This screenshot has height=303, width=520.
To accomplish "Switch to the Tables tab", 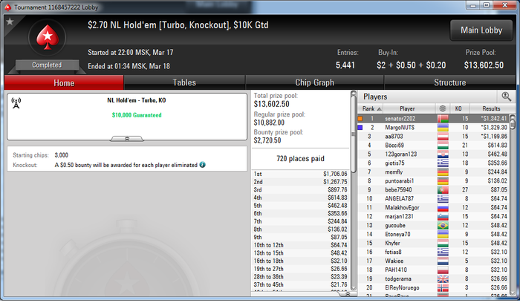I will coord(184,82).
